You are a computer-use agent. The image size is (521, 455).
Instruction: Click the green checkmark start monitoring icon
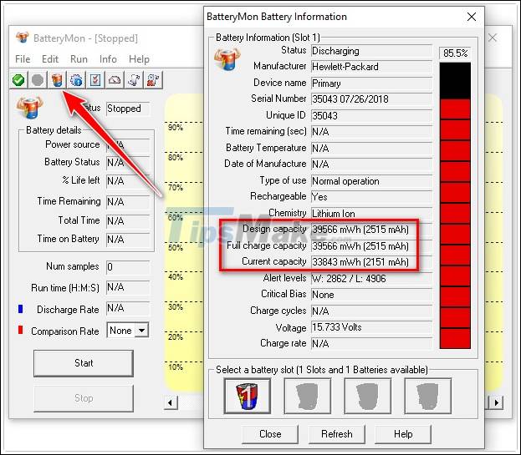tap(18, 80)
